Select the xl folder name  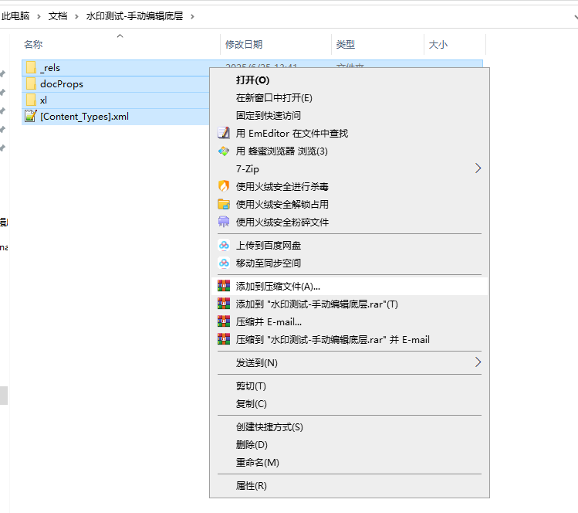click(43, 100)
